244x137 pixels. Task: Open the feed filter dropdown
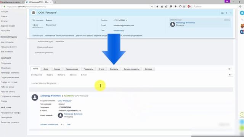click(230, 75)
